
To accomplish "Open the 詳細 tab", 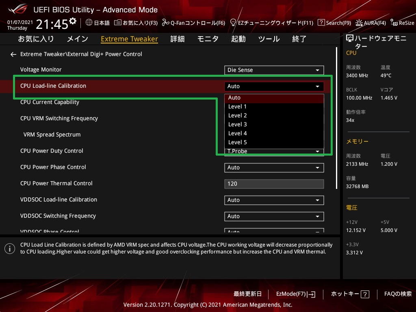I will [178, 39].
